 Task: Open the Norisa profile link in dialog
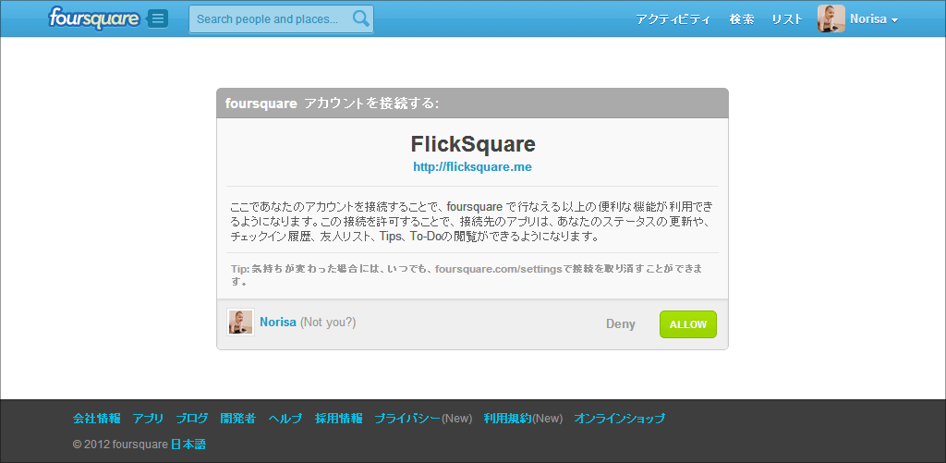pos(278,323)
